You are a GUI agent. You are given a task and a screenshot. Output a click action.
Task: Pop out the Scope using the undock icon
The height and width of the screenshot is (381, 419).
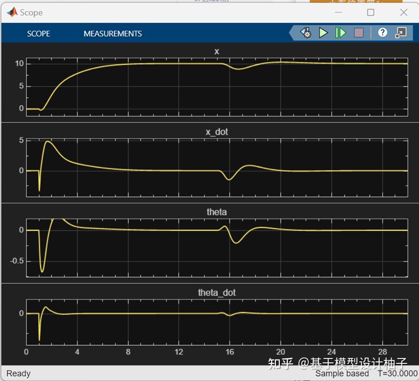(400, 33)
